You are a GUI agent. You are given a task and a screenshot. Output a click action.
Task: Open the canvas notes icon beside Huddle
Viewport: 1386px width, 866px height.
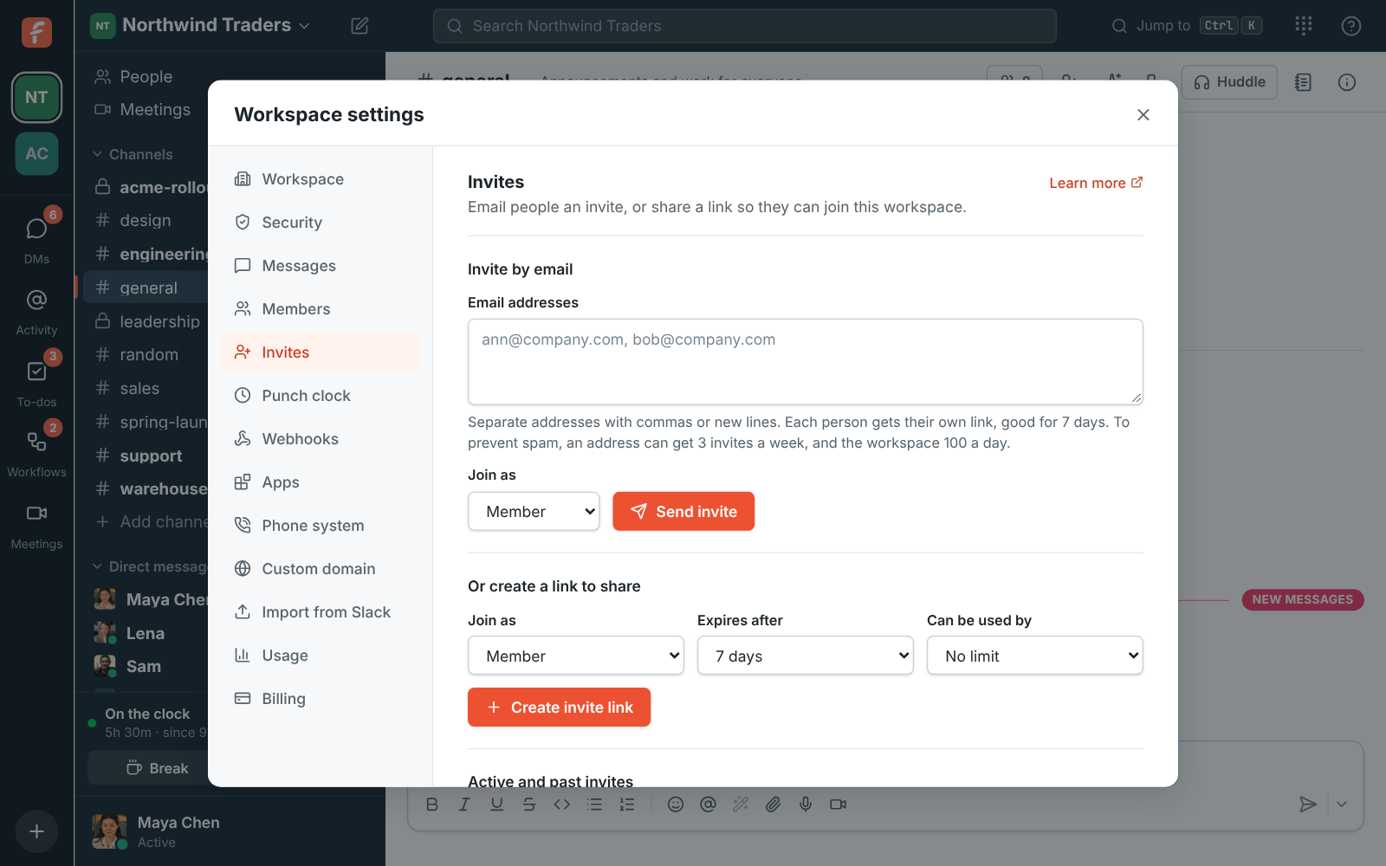(1303, 82)
